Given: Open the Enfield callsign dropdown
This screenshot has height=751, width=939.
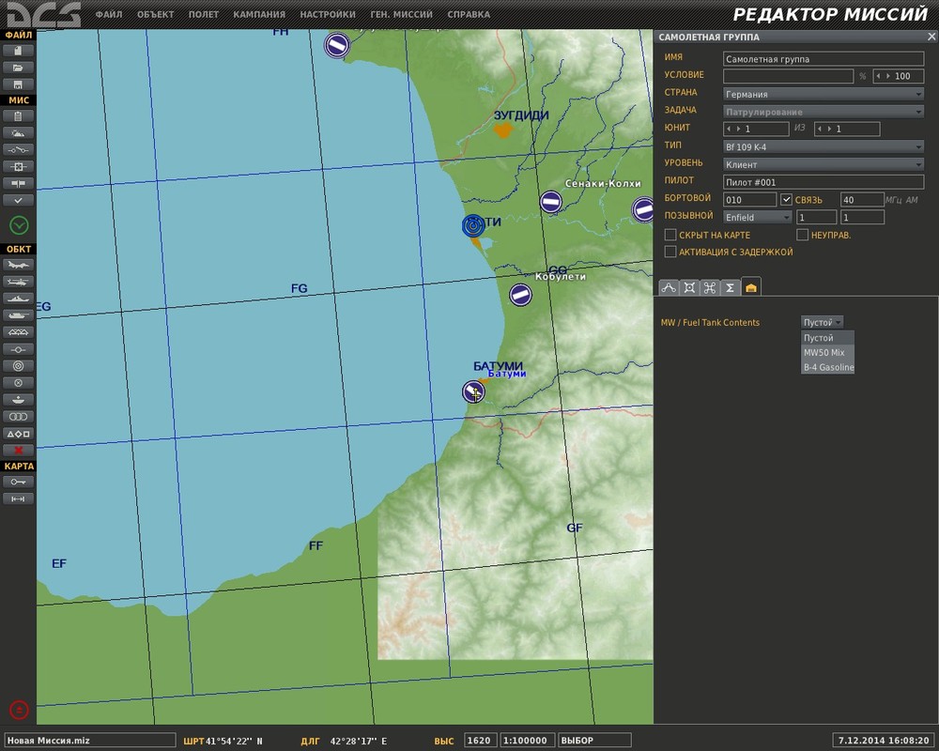Looking at the screenshot, I should pos(757,218).
